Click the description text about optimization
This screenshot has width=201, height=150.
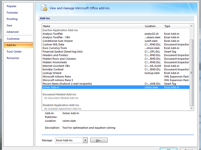click(89, 128)
